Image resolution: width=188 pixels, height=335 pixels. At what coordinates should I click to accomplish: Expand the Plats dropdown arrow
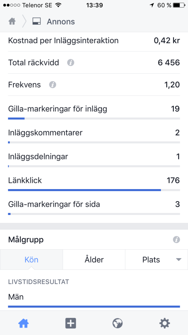pos(179,260)
